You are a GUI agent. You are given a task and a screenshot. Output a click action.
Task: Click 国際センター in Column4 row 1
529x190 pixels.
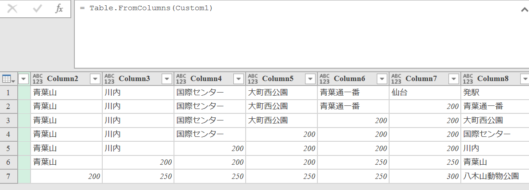coord(209,93)
